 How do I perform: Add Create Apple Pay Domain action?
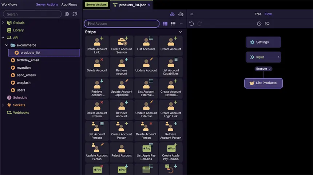[171, 152]
